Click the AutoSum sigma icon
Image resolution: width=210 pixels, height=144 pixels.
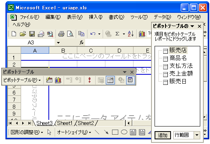(x=117, y=34)
